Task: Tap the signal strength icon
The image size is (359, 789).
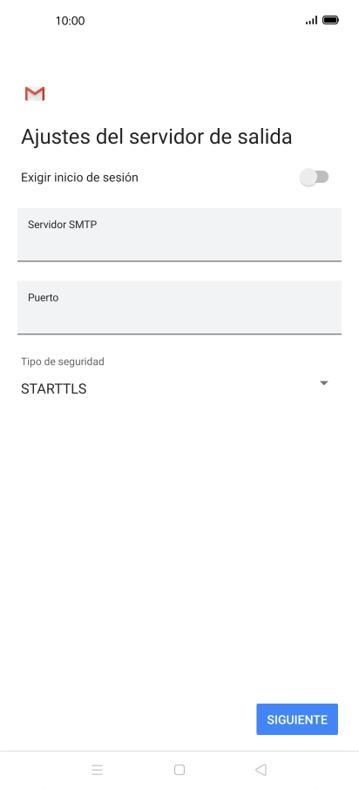Action: click(312, 20)
